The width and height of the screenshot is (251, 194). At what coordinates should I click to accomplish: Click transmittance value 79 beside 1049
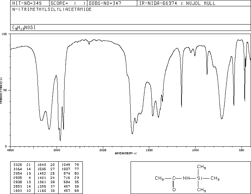point(77,165)
